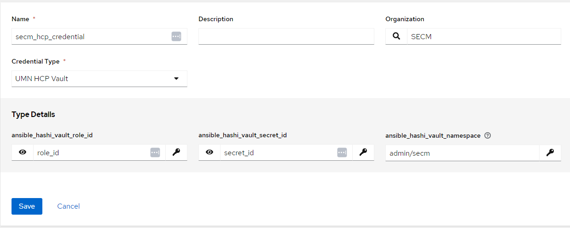Click password manager icon in secret_id field
The width and height of the screenshot is (570, 228).
tap(342, 152)
